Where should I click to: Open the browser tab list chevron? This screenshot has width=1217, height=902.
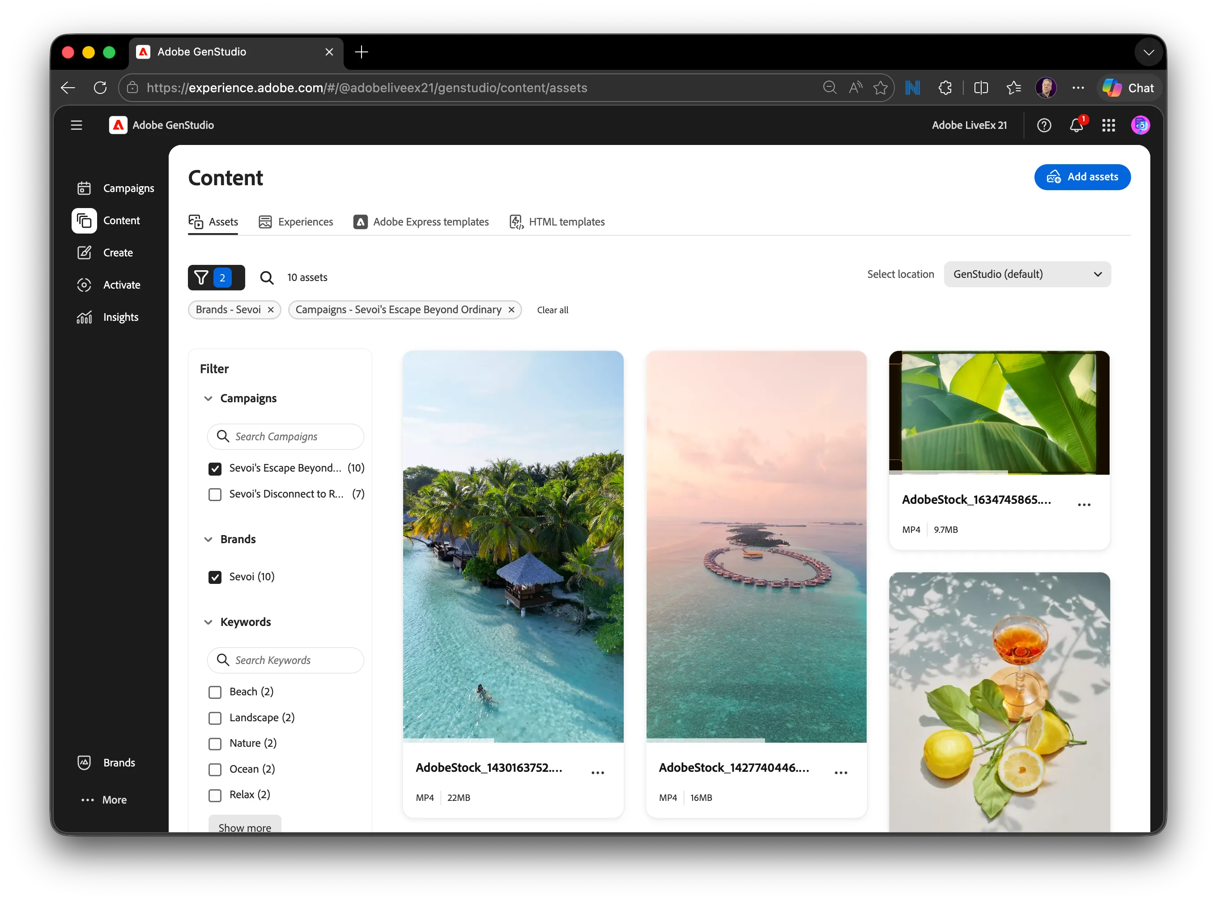tap(1148, 52)
